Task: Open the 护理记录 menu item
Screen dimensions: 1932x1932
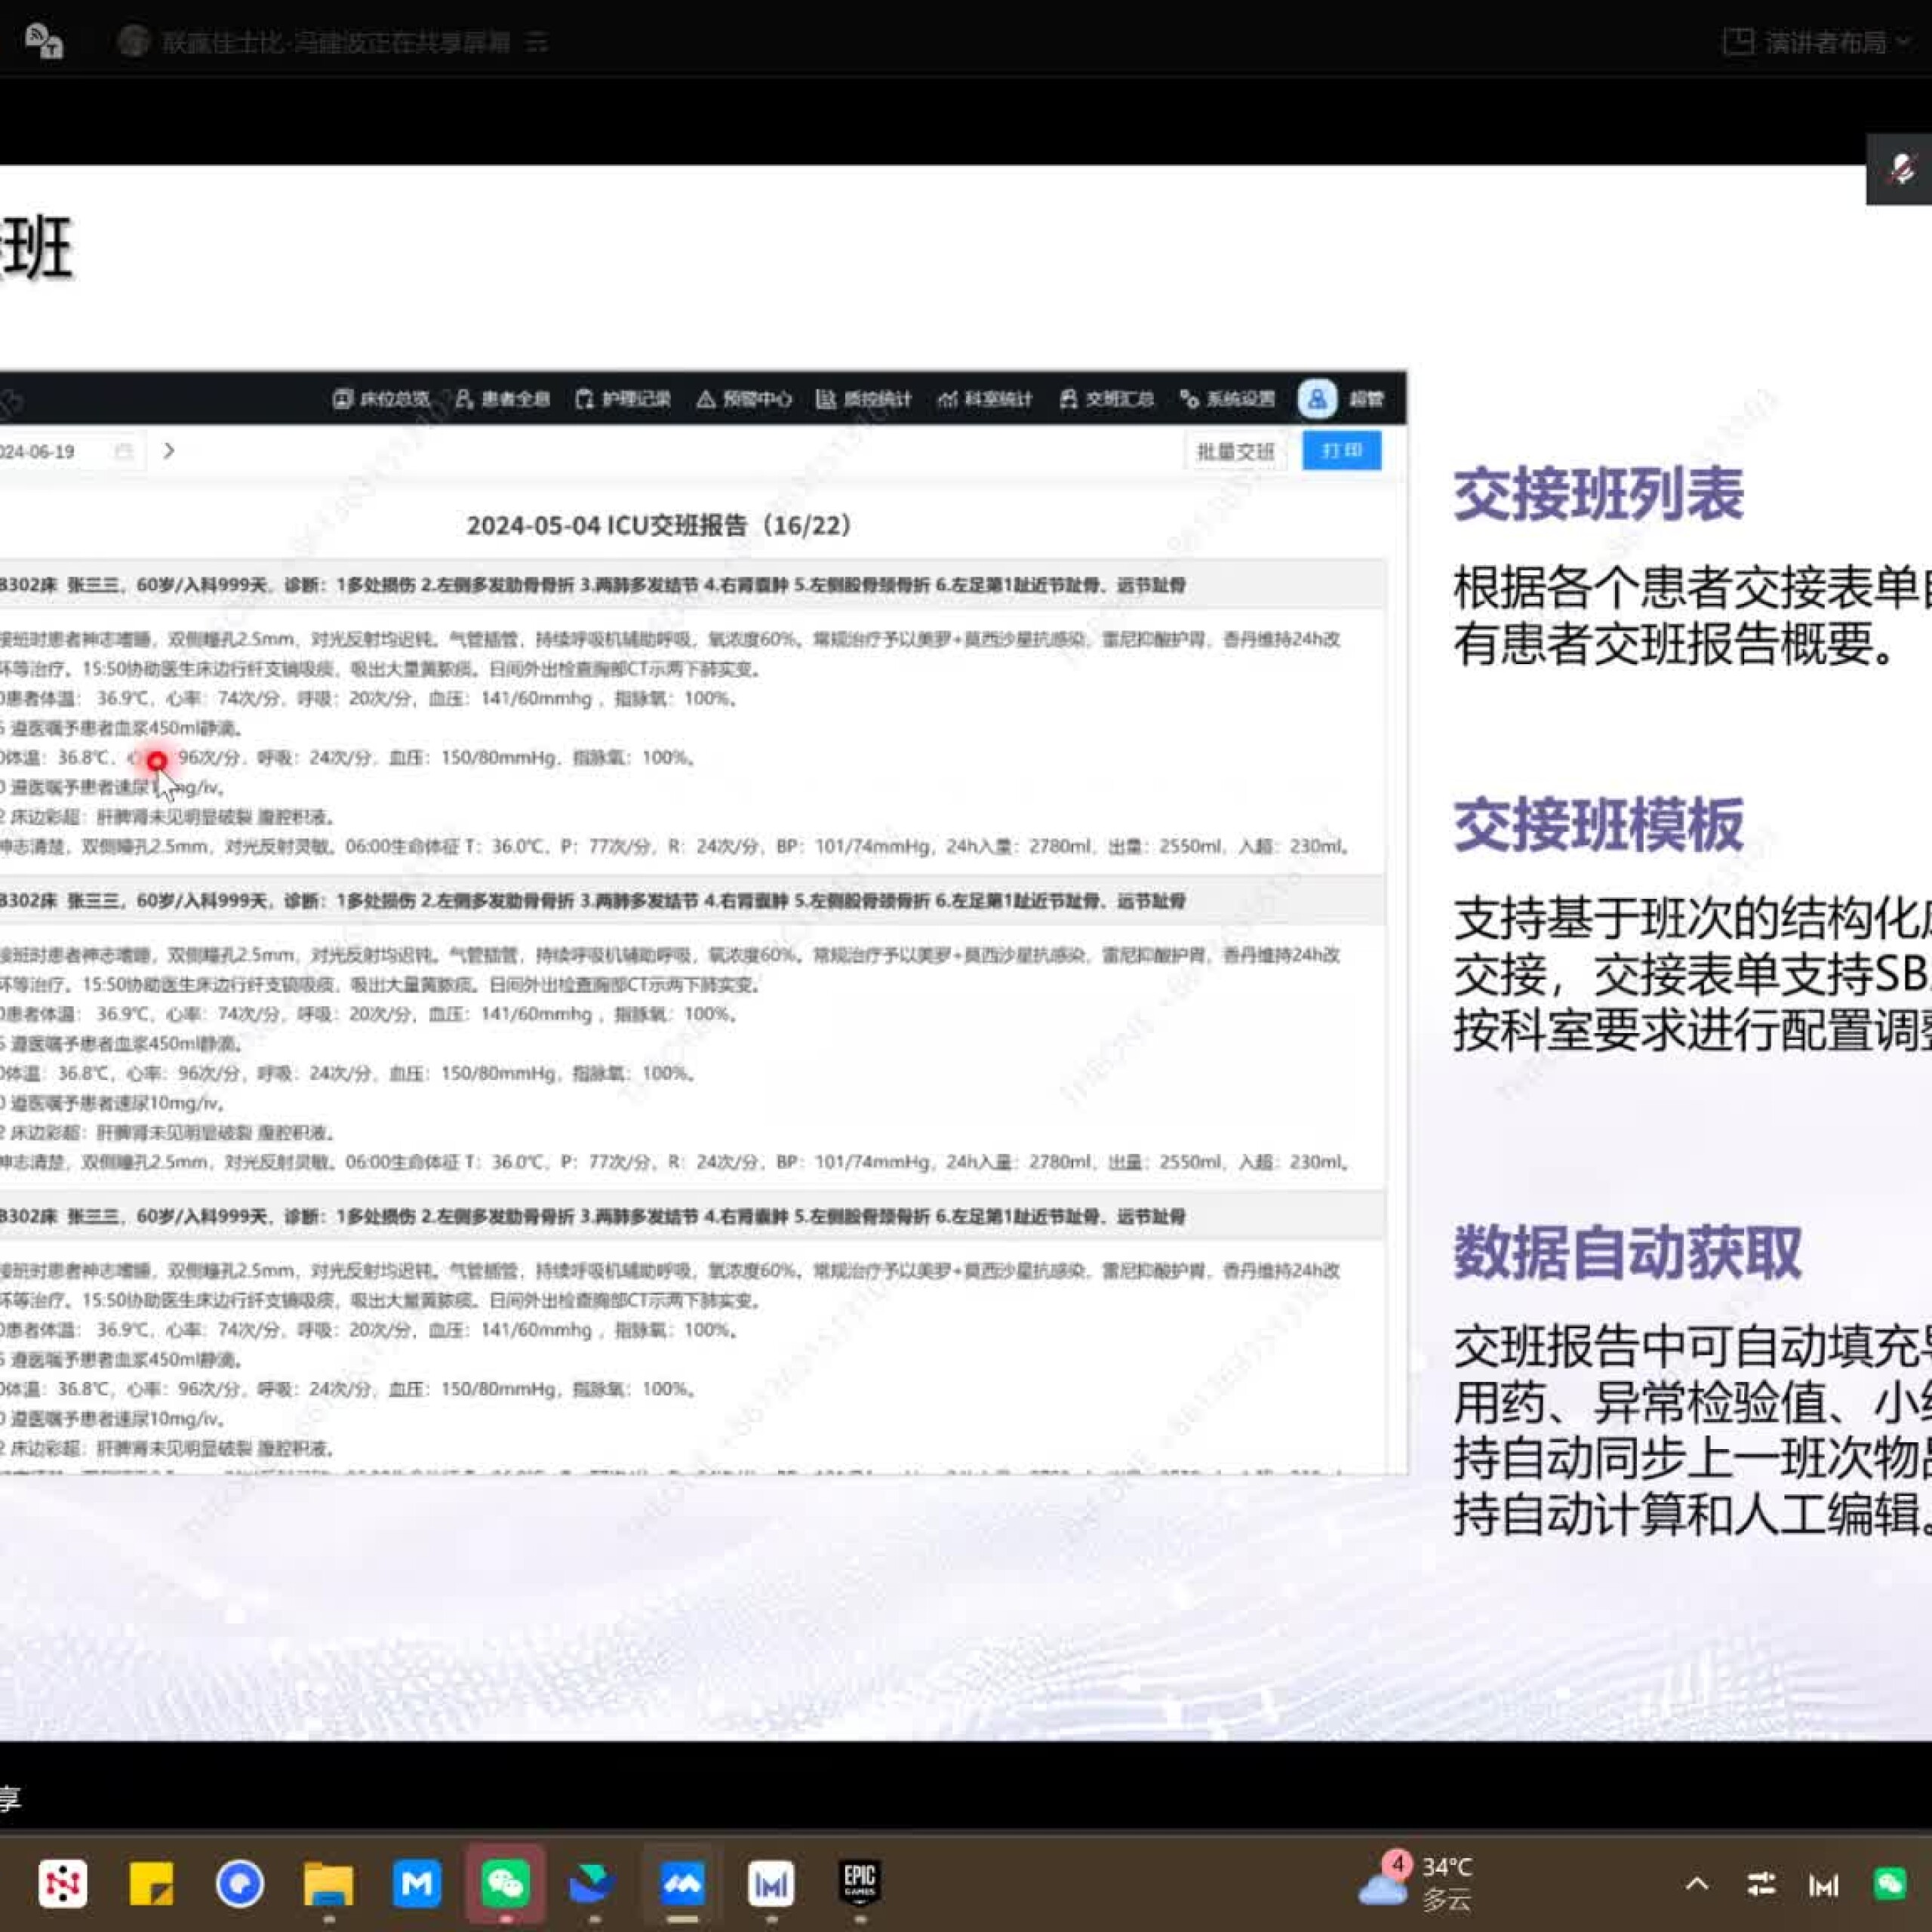Action: [x=622, y=399]
